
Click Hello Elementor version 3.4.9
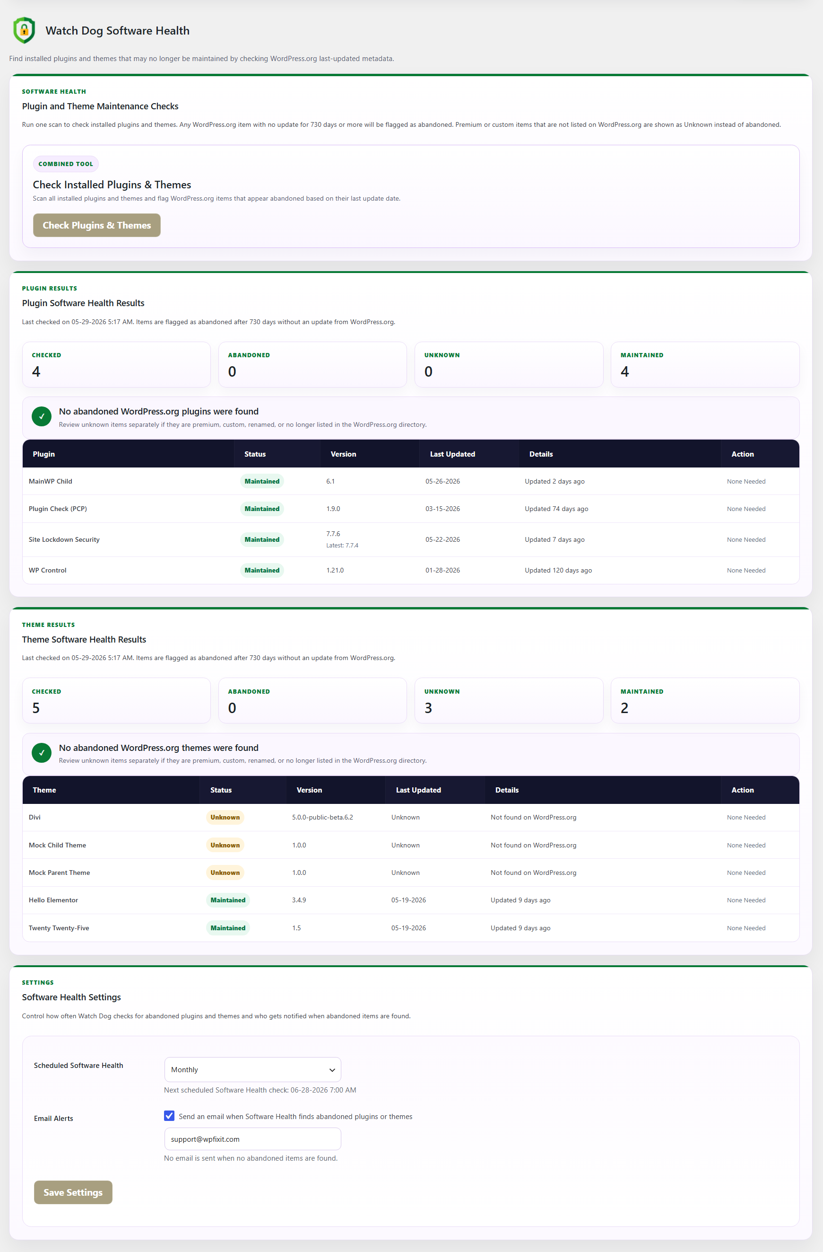[x=299, y=900]
